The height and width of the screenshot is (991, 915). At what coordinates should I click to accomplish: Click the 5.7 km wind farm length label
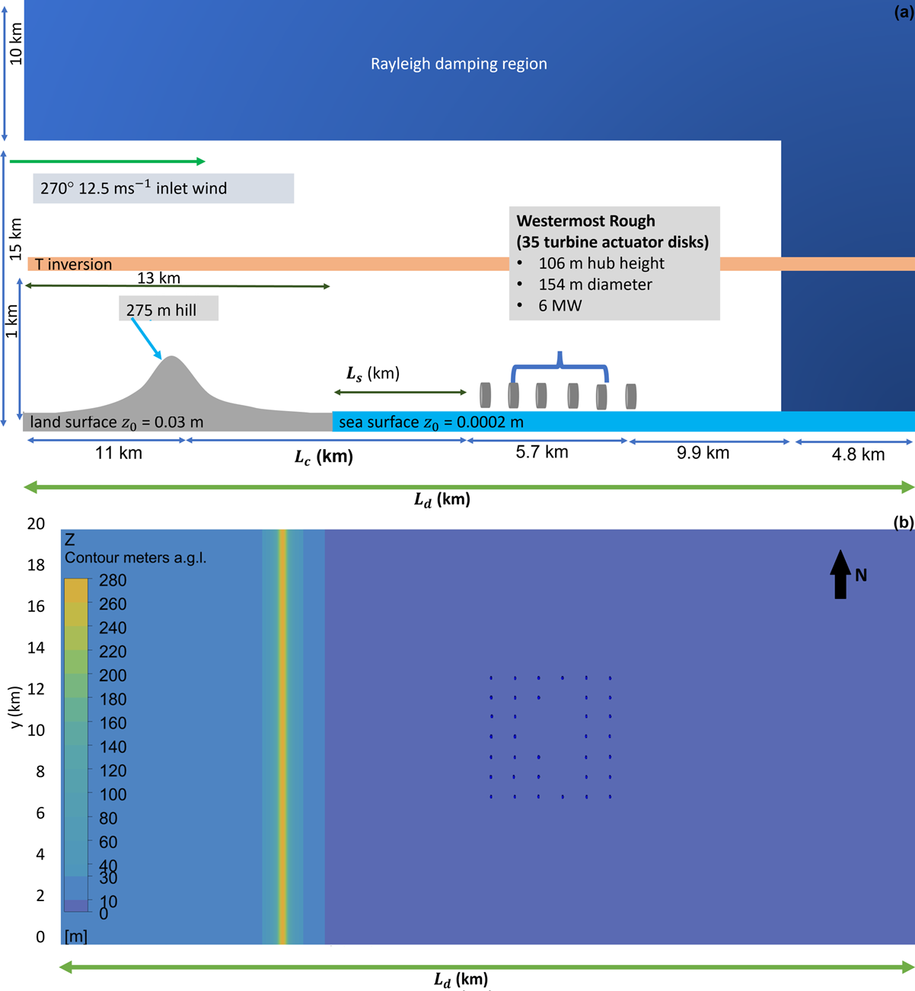pyautogui.click(x=541, y=452)
